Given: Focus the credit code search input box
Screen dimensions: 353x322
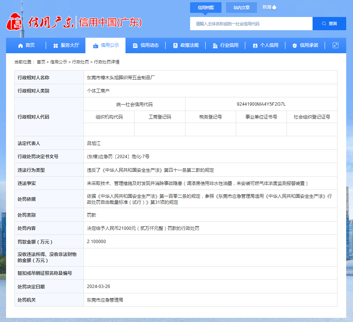Looking at the screenshot, I should click(251, 24).
